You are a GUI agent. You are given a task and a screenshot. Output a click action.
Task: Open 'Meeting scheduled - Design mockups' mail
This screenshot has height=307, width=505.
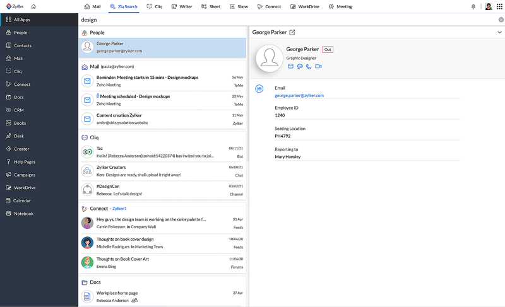click(x=163, y=100)
